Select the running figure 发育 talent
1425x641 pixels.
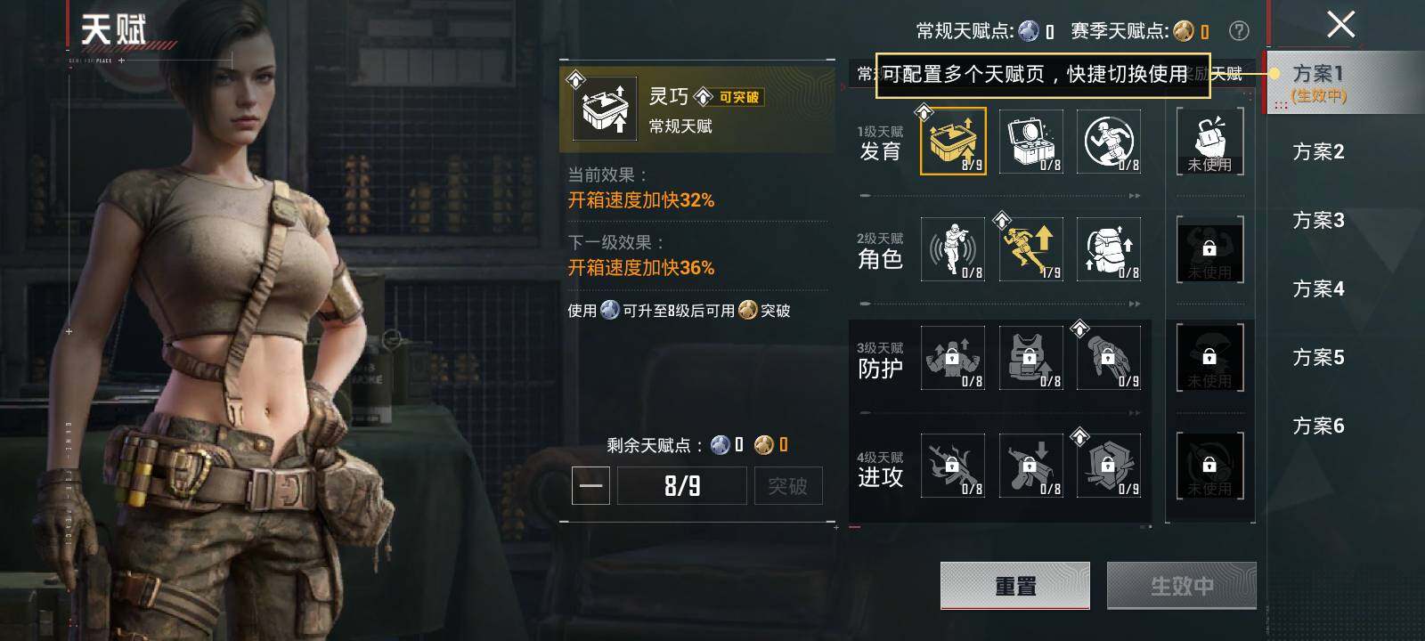pos(1109,141)
